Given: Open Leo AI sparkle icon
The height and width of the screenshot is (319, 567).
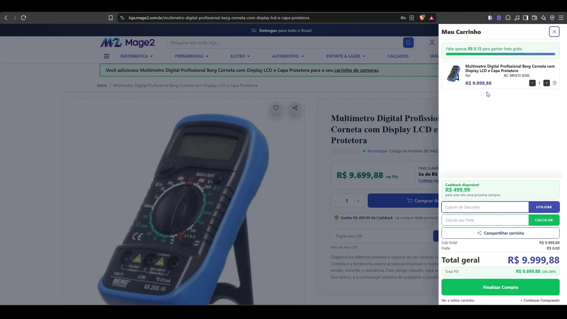Looking at the screenshot, I should 543,18.
